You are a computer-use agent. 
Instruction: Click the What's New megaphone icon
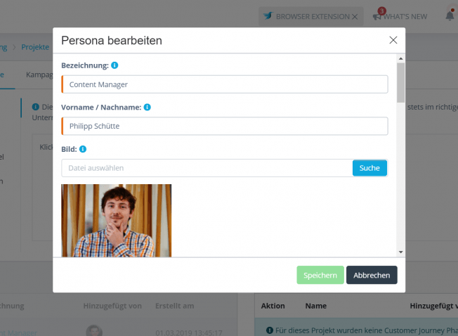tap(377, 17)
